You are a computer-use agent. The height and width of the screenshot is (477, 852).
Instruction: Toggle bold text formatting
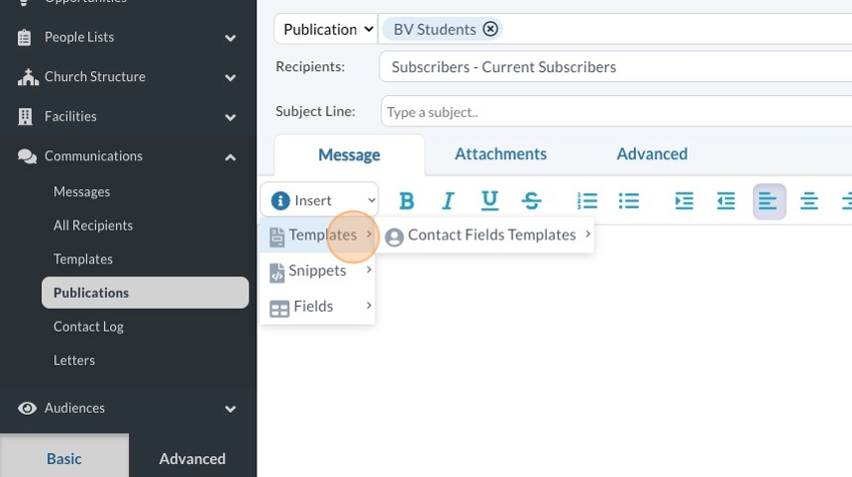406,201
